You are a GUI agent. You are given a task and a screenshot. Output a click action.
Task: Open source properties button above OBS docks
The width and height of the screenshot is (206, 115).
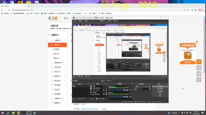104,81
